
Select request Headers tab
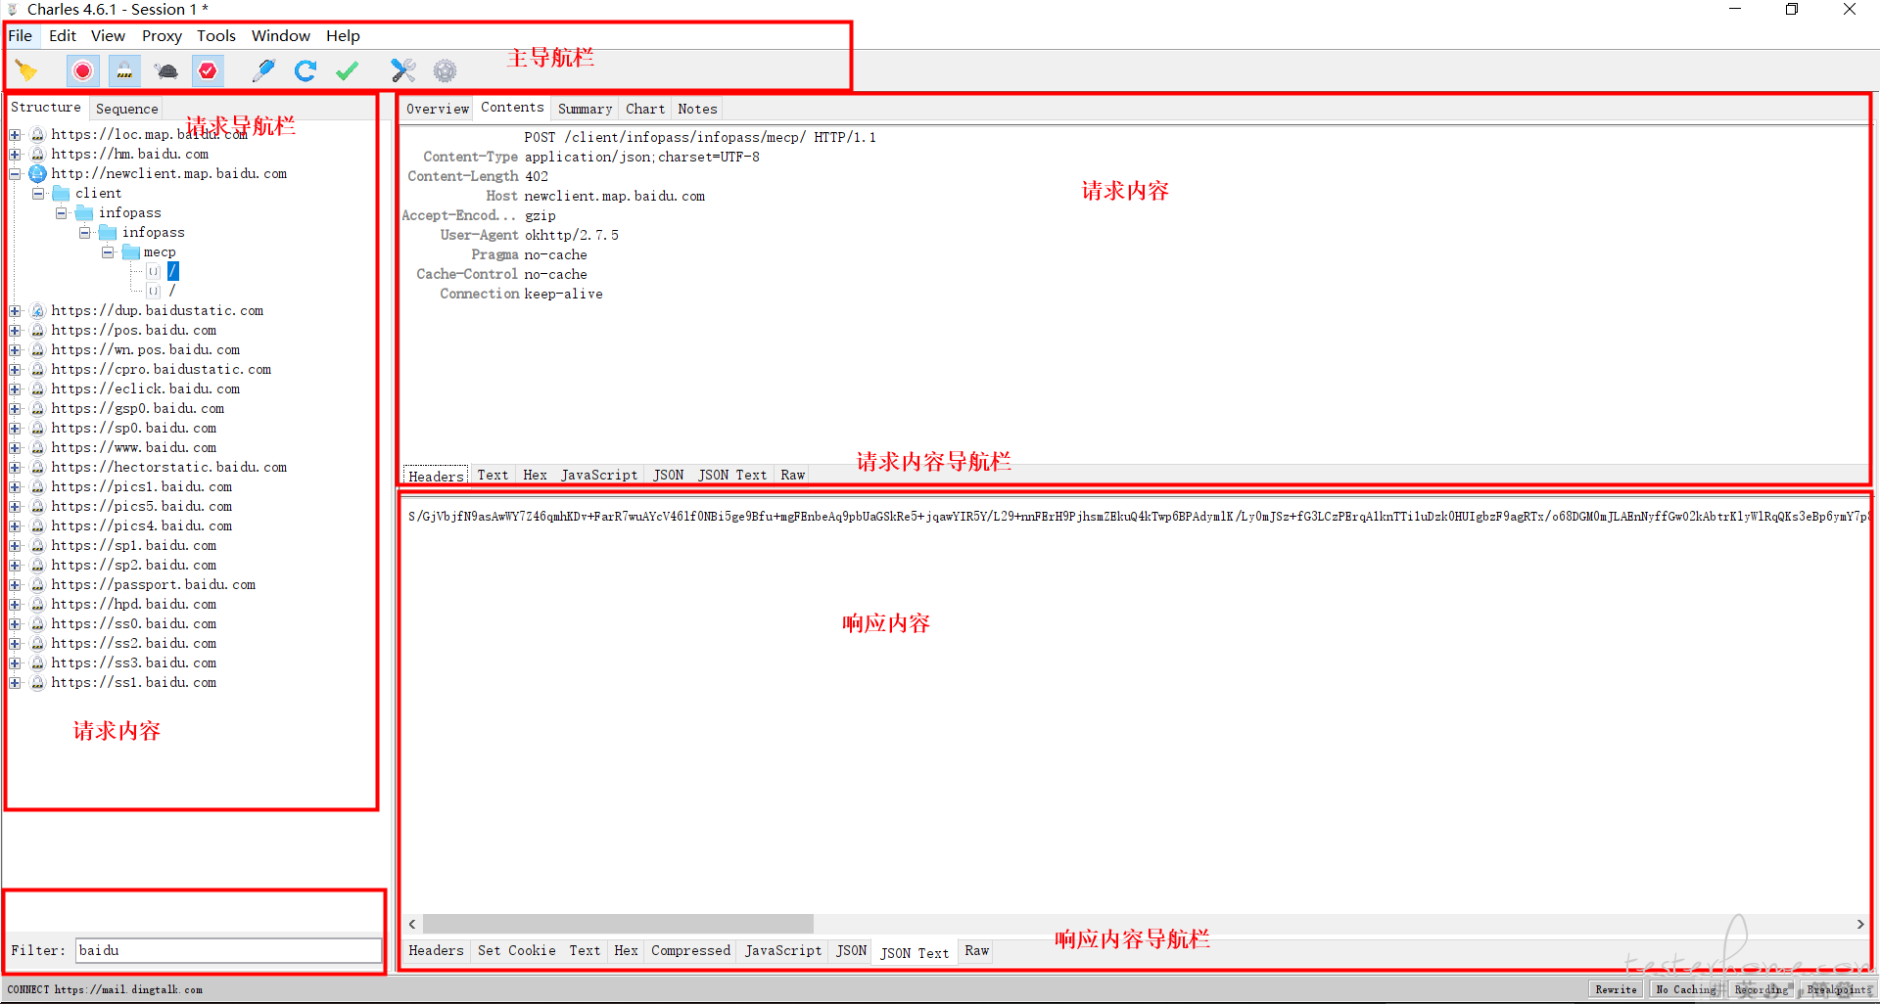[436, 476]
